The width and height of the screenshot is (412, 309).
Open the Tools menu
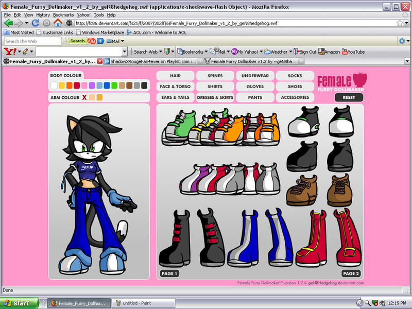[99, 15]
